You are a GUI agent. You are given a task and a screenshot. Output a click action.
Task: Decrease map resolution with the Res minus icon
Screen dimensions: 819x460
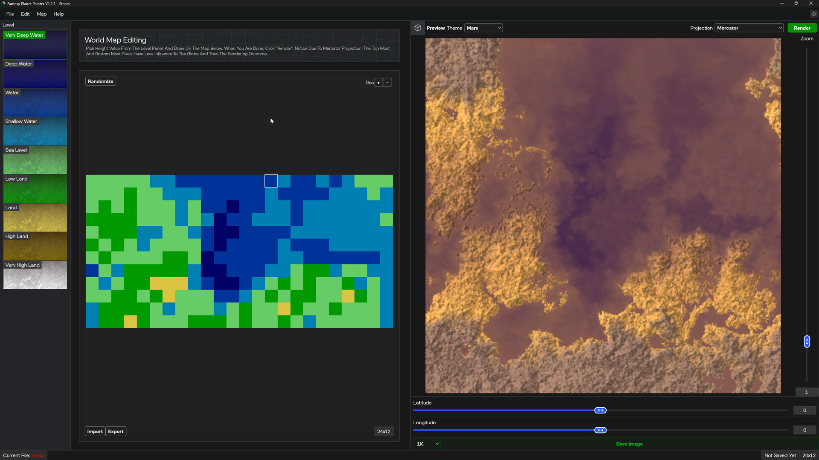(x=387, y=82)
